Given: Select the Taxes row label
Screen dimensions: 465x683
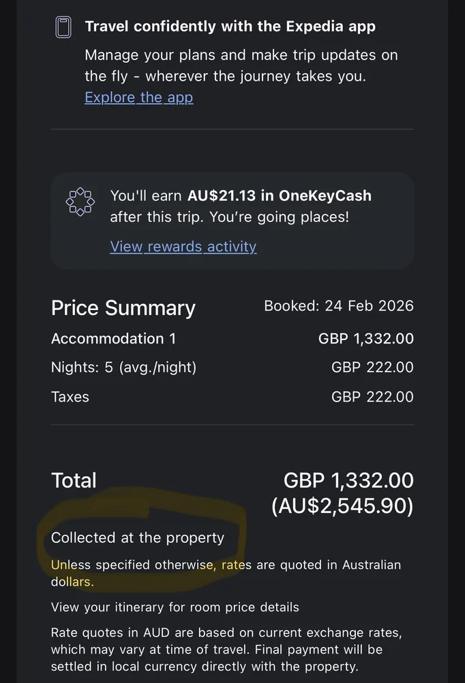Looking at the screenshot, I should (x=70, y=397).
